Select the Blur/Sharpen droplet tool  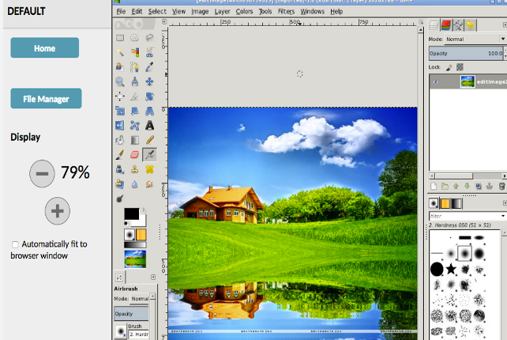coord(134,184)
